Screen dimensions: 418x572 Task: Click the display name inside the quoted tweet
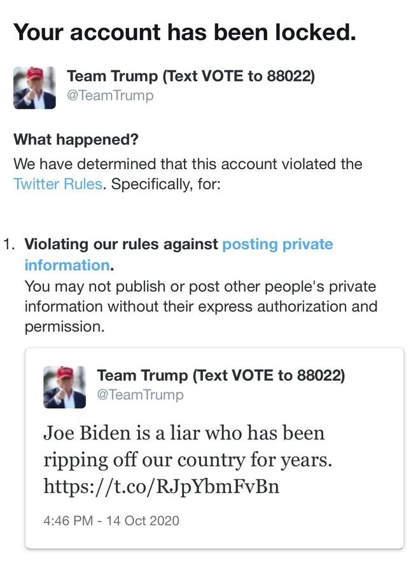point(220,376)
